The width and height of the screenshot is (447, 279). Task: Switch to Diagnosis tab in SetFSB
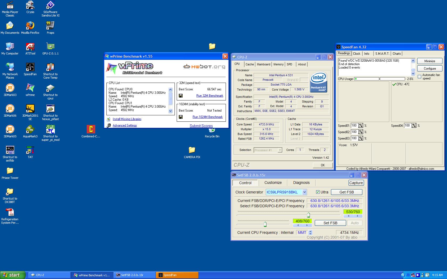[x=301, y=183]
